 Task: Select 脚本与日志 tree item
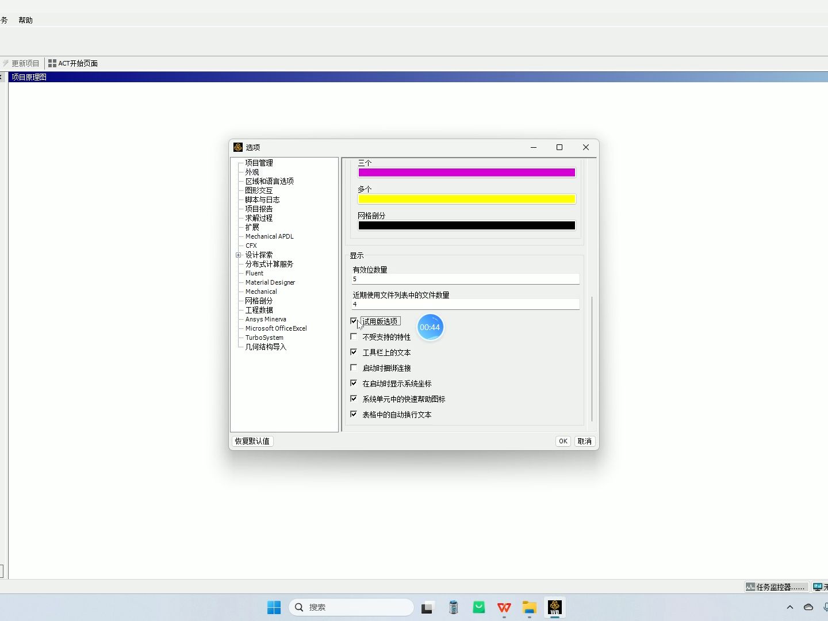coord(263,200)
